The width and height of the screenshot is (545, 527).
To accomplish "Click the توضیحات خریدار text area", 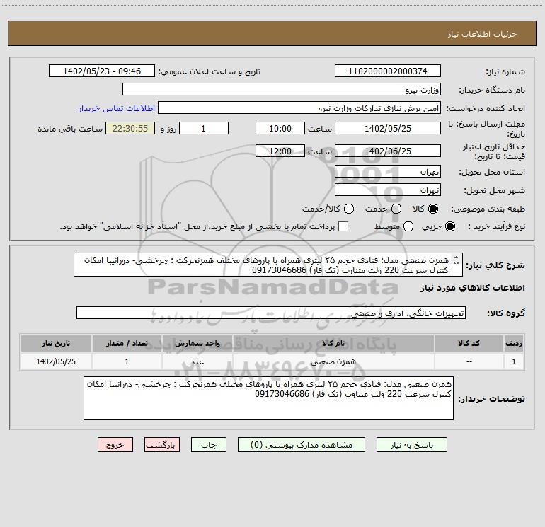I will click(268, 398).
